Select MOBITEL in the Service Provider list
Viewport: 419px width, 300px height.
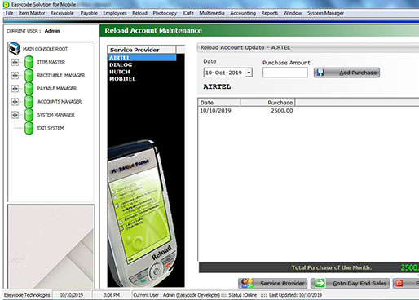(122, 79)
